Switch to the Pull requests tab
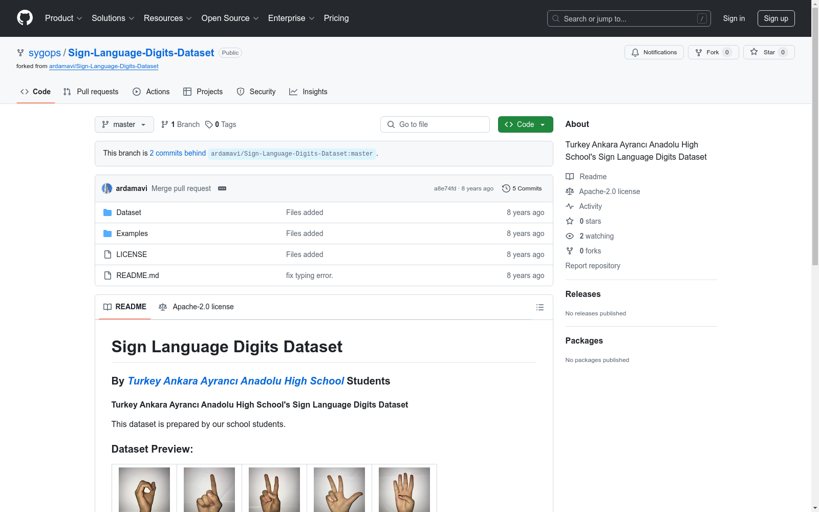Screen dimensions: 819x512 click(x=91, y=92)
